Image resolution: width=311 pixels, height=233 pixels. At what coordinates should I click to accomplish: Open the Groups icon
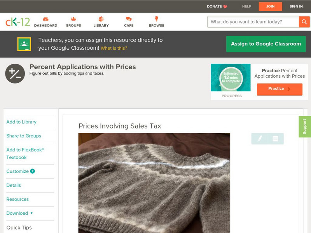73,19
